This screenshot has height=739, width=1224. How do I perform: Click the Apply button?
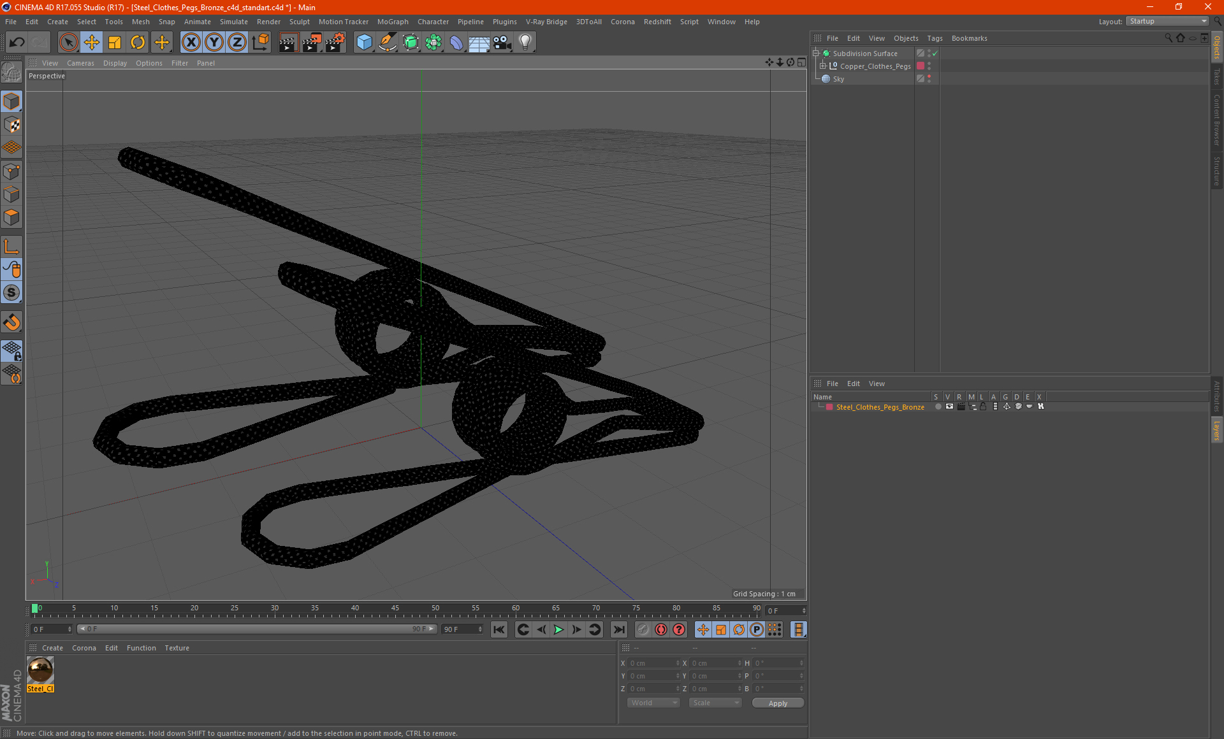(778, 703)
